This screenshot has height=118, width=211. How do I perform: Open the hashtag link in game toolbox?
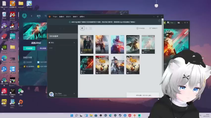click(29, 66)
